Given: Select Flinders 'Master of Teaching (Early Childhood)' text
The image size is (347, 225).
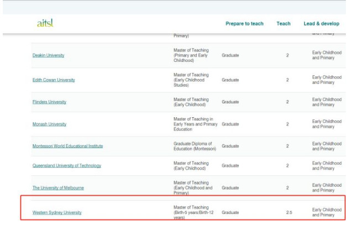Looking at the screenshot, I should pyautogui.click(x=191, y=102).
